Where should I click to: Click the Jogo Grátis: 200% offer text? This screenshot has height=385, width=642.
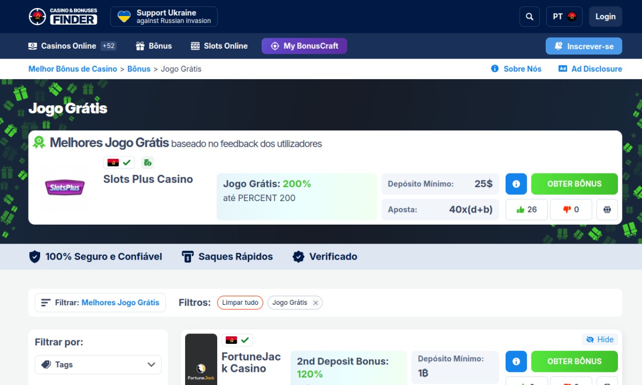point(267,184)
